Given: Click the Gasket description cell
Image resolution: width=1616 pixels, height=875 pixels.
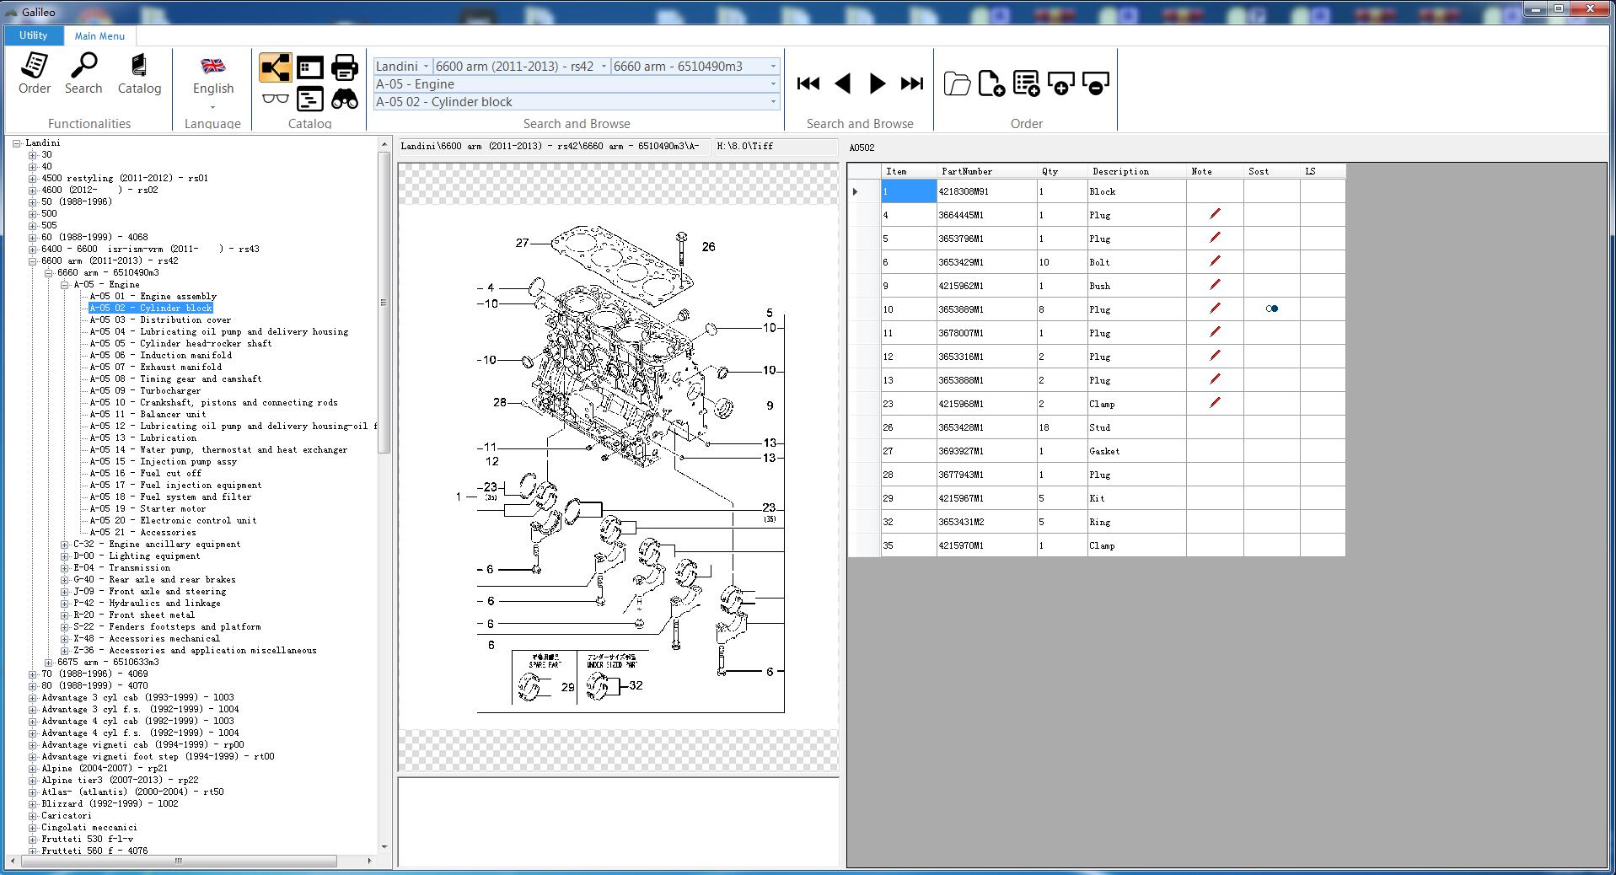Looking at the screenshot, I should pos(1136,451).
